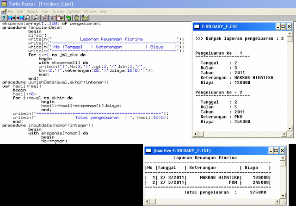Screen dimensions: 296x206
Task: Click 'Banyak laporan pengeluaran : 2' output text
Action: 245,38
